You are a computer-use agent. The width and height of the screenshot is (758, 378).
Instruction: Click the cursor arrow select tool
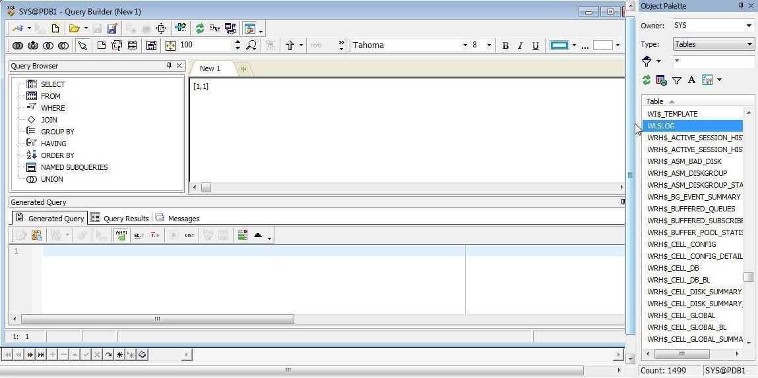tap(82, 45)
